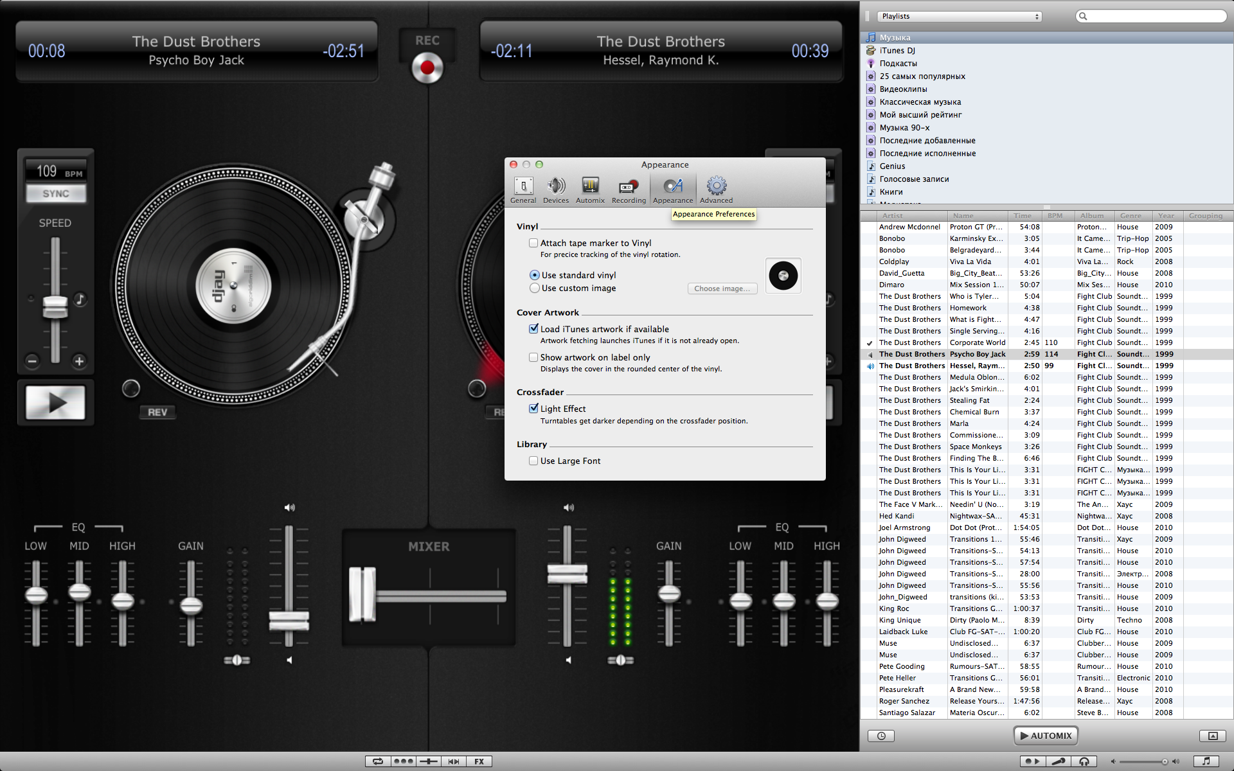Toggle loop button in bottom toolbar
The height and width of the screenshot is (771, 1234).
(x=378, y=761)
